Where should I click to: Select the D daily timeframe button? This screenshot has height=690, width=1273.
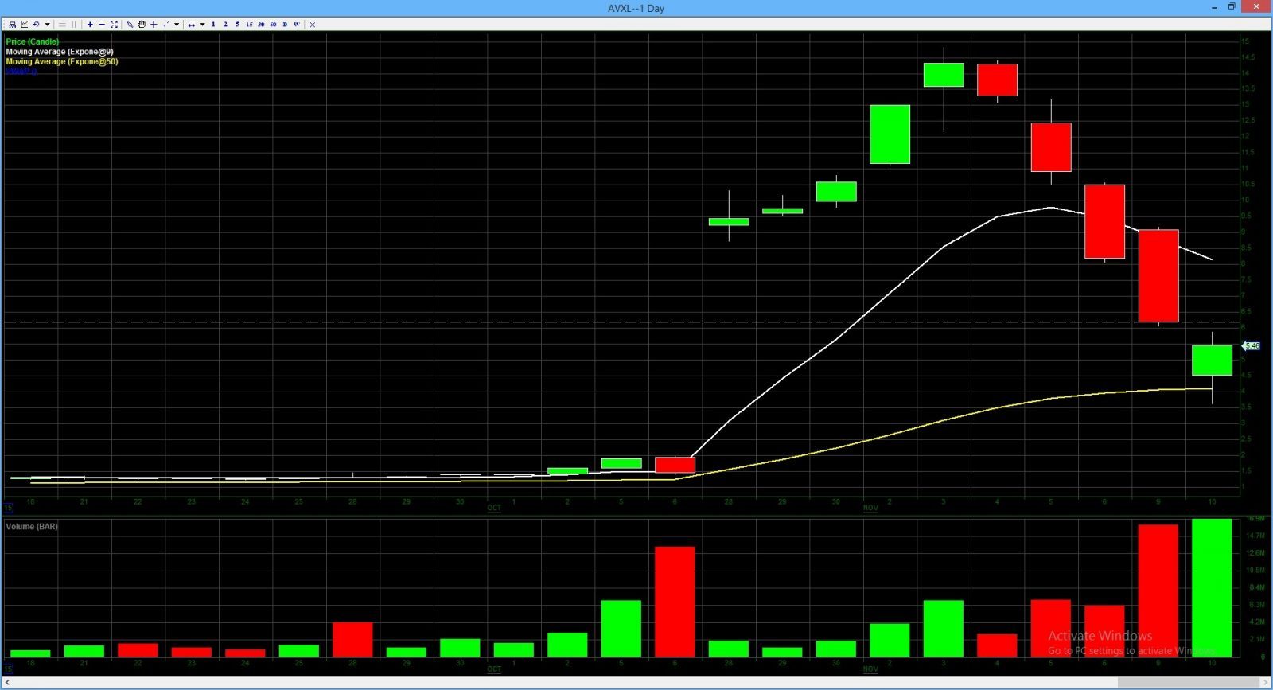285,25
